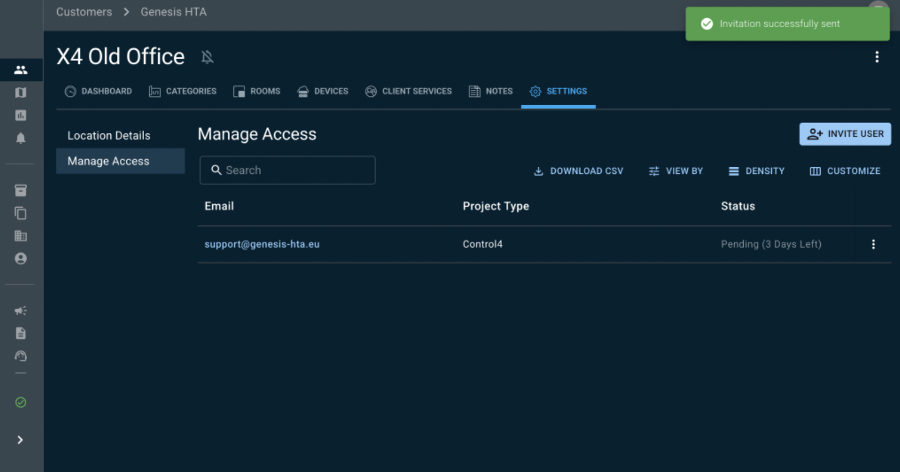This screenshot has height=472, width=900.
Task: Open the announcements megaphone icon in sidebar
Action: [x=21, y=311]
